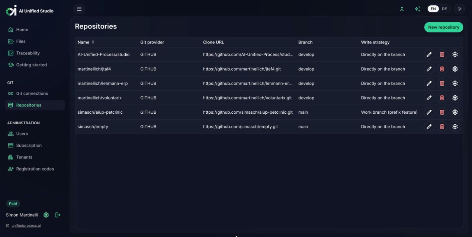
Task: Select the simasch/aiup-petclinic name cell
Action: (100, 112)
